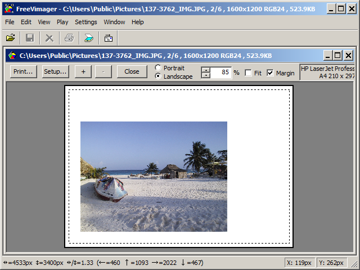Delete the image with the X icon
Viewport: 360px width, 270px height.
pos(49,38)
